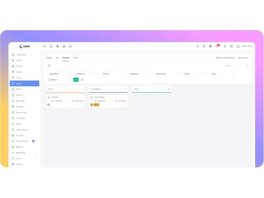The height and width of the screenshot is (198, 264).
Task: Click the clock icon in top bar
Action: (51, 46)
